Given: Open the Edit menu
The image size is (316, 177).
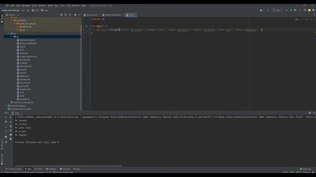Looking at the screenshot, I should 12,5.
